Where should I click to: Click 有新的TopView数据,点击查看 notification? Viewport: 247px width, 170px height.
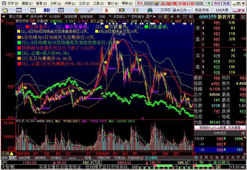pyautogui.click(x=220, y=128)
